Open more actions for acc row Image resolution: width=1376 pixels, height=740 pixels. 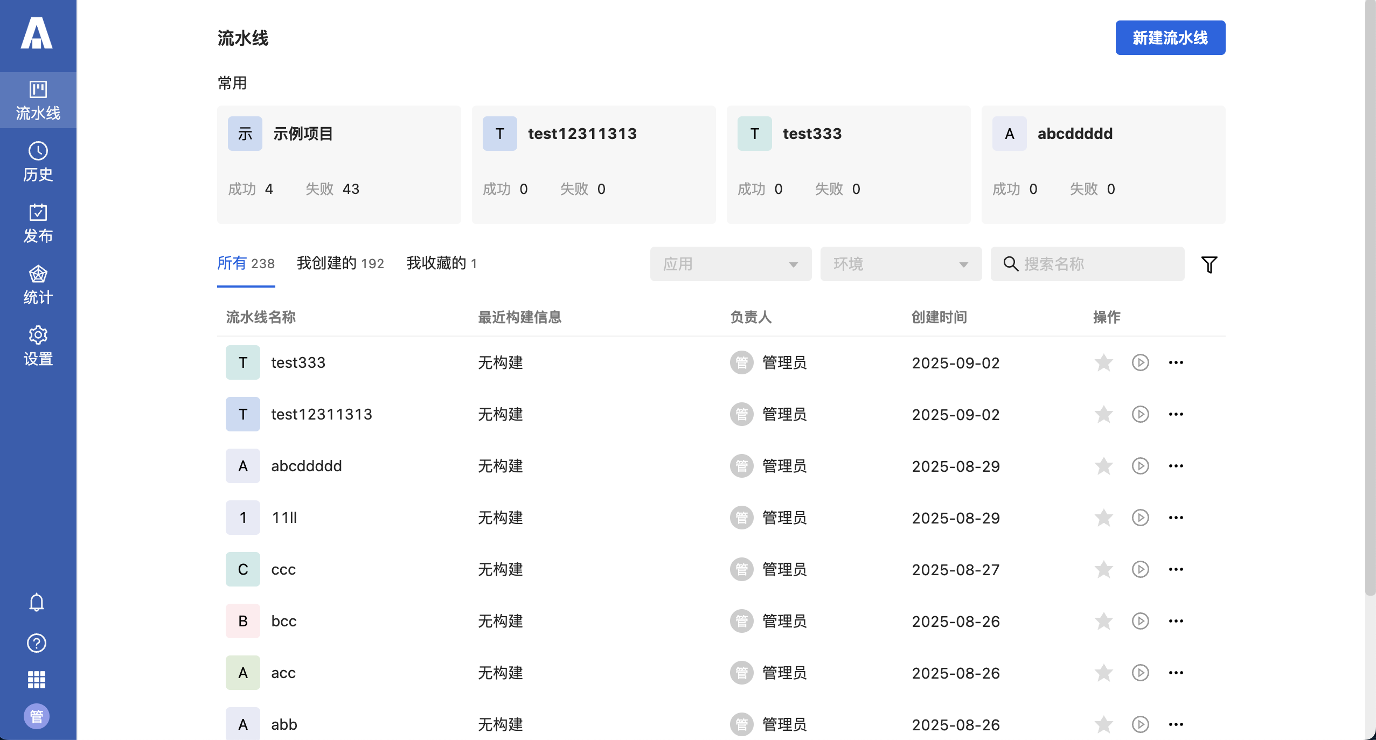[x=1176, y=673]
